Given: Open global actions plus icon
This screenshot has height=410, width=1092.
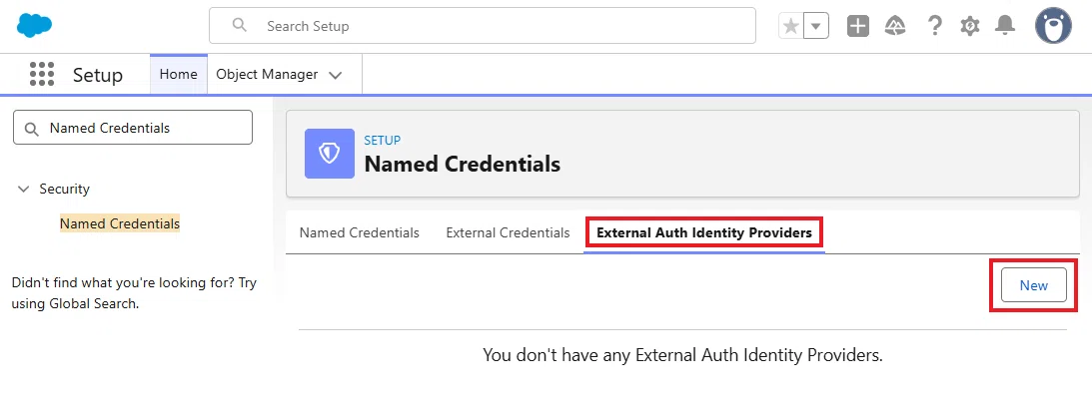Looking at the screenshot, I should tap(858, 26).
